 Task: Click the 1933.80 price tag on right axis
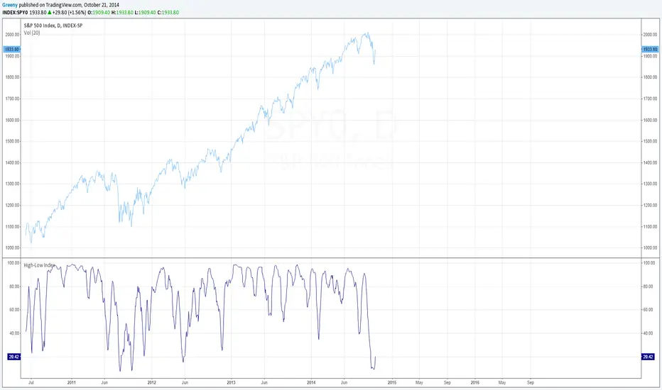coord(650,50)
